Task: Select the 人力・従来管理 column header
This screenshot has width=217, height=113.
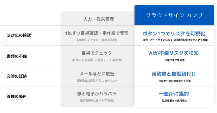Action: [x=98, y=19]
